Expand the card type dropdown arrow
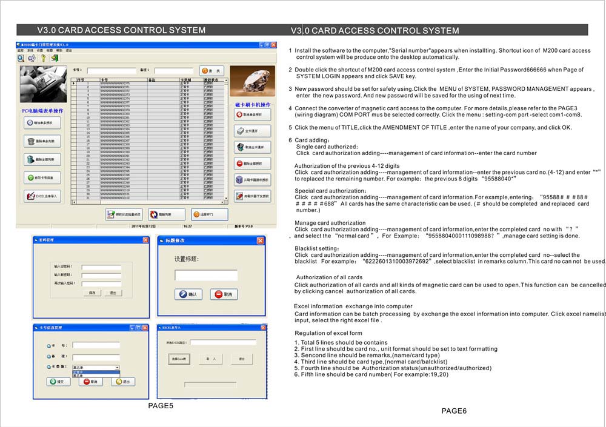The image size is (606, 427). (x=117, y=368)
